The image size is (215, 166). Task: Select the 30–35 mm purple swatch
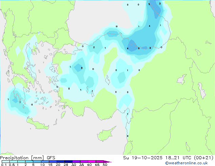point(76,162)
